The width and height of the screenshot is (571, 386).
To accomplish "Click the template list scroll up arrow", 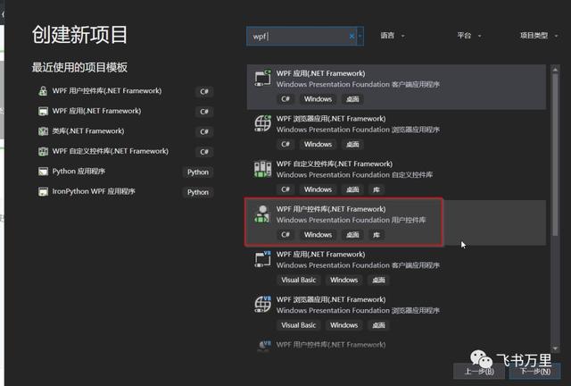I will coord(555,70).
